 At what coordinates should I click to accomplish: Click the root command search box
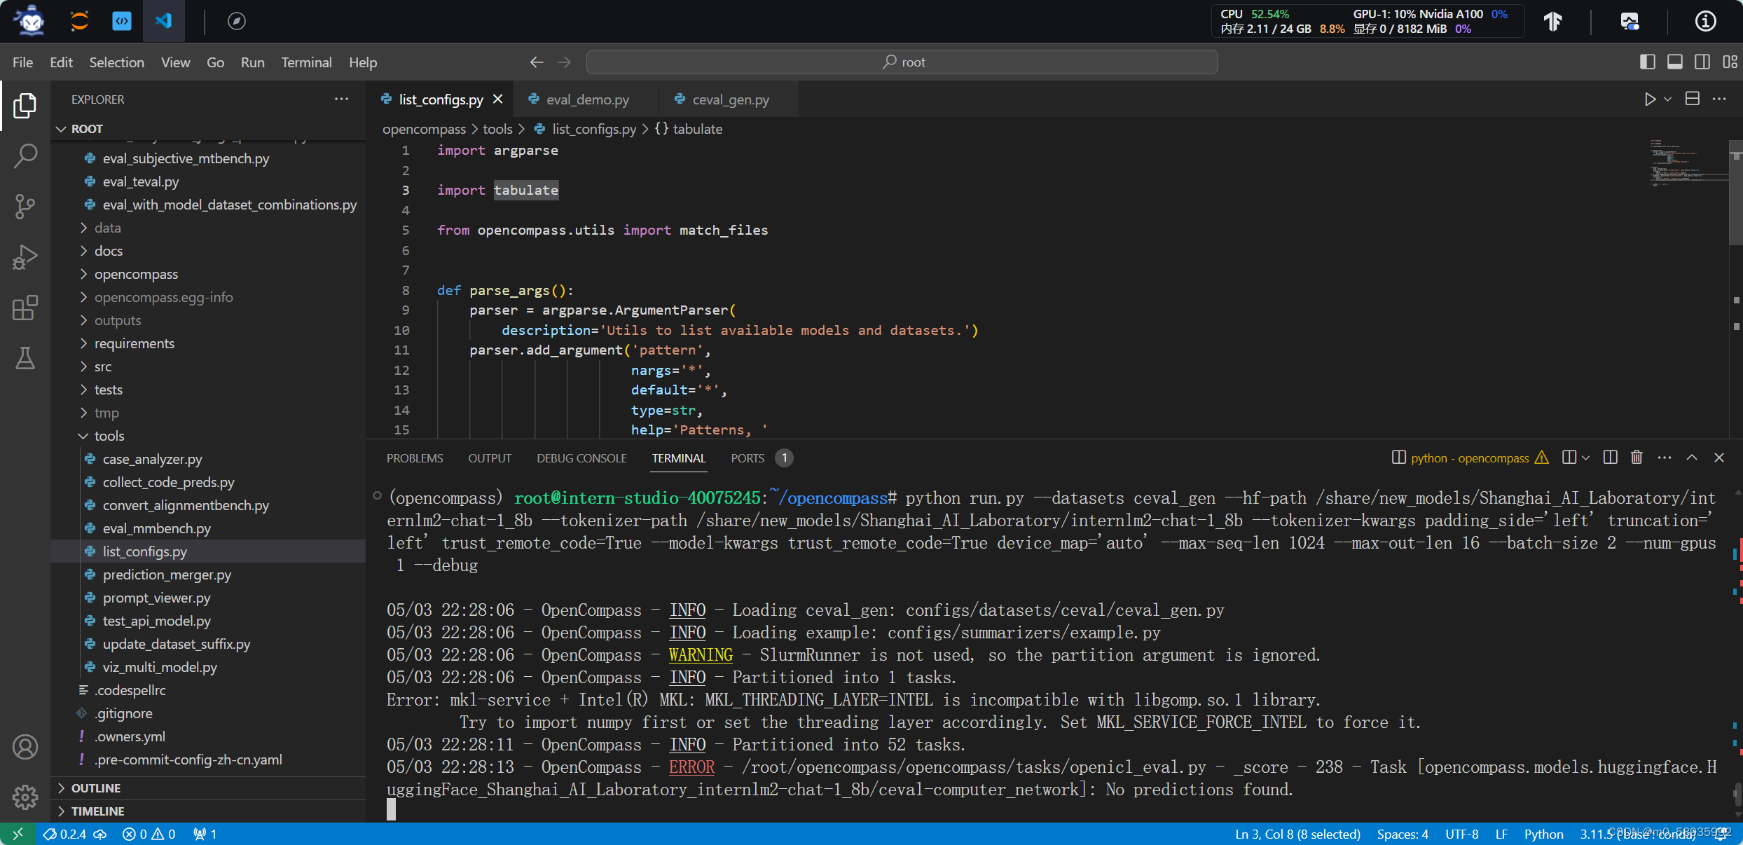pos(902,62)
